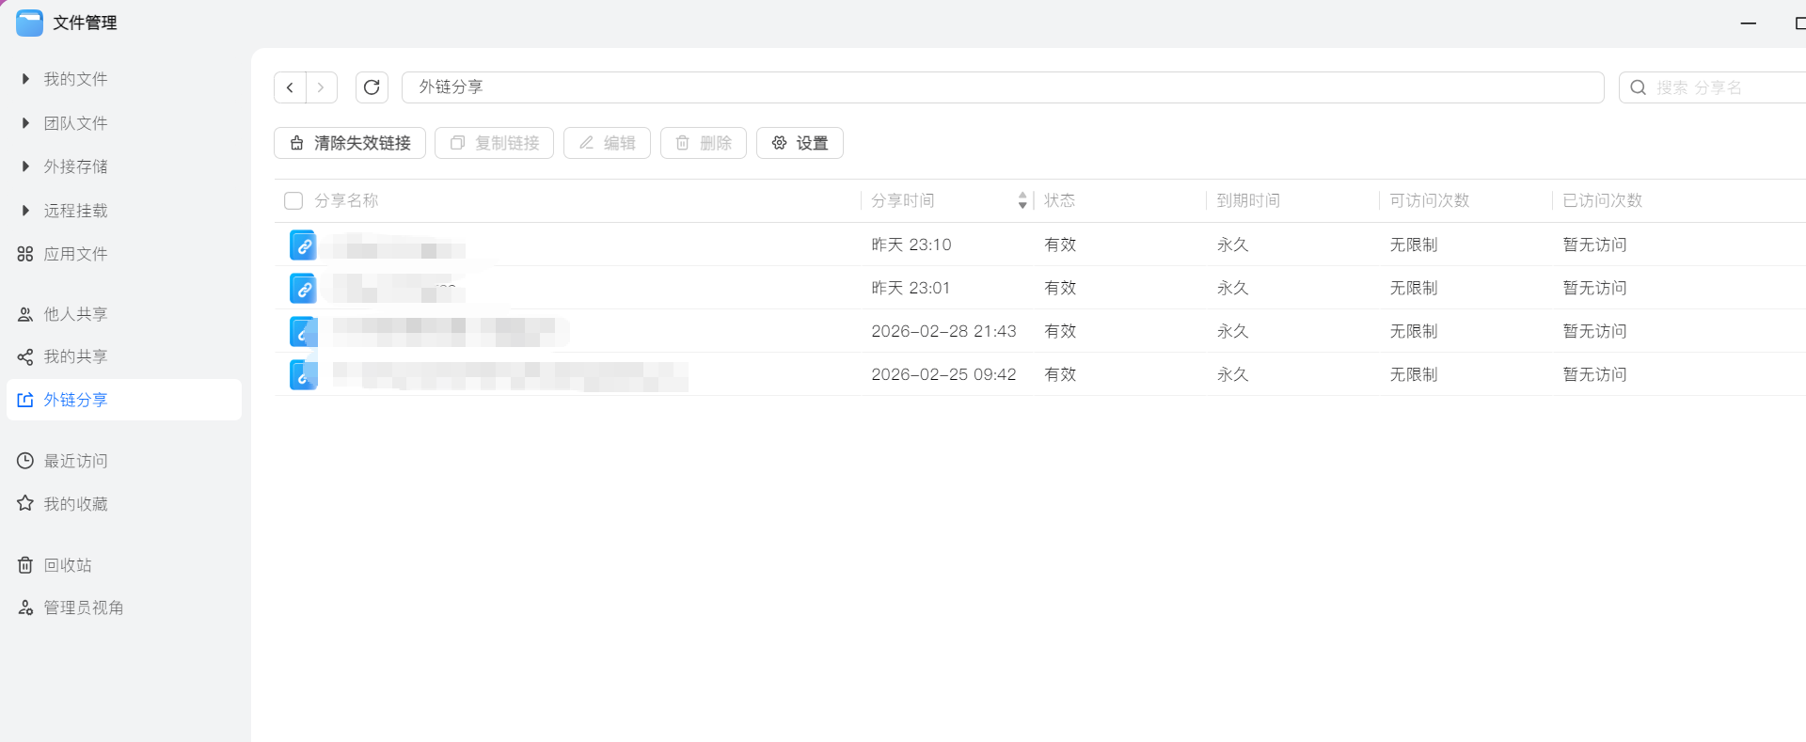Open Recent Access (最近访问) clock item
1806x742 pixels.
[75, 461]
